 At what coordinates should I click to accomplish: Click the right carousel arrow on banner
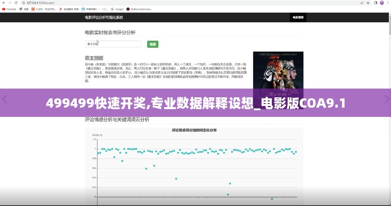pos(387,99)
